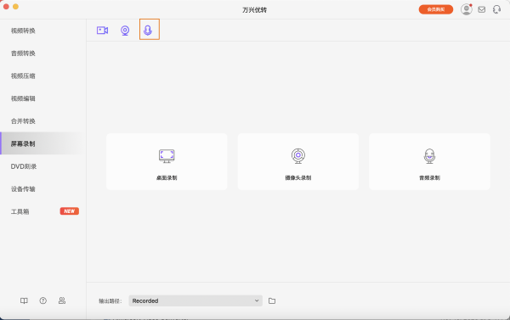510x320 pixels.
Task: Select the screen recorder camera icon
Action: (x=102, y=31)
